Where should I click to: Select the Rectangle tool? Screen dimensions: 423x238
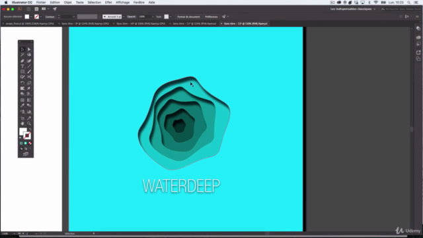click(x=22, y=71)
